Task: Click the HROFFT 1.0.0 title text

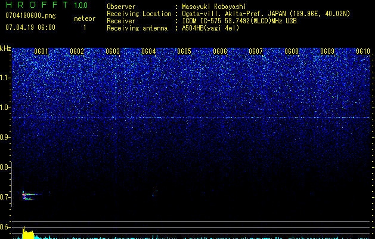Action: (47, 5)
